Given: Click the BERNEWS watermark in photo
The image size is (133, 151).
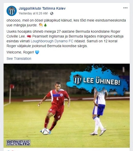Looking at the screenshot, I should pos(18,143).
